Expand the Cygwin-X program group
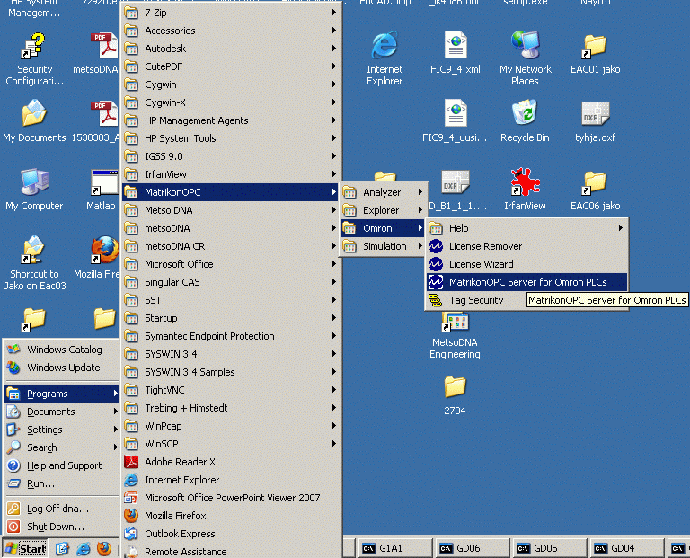 pyautogui.click(x=231, y=102)
